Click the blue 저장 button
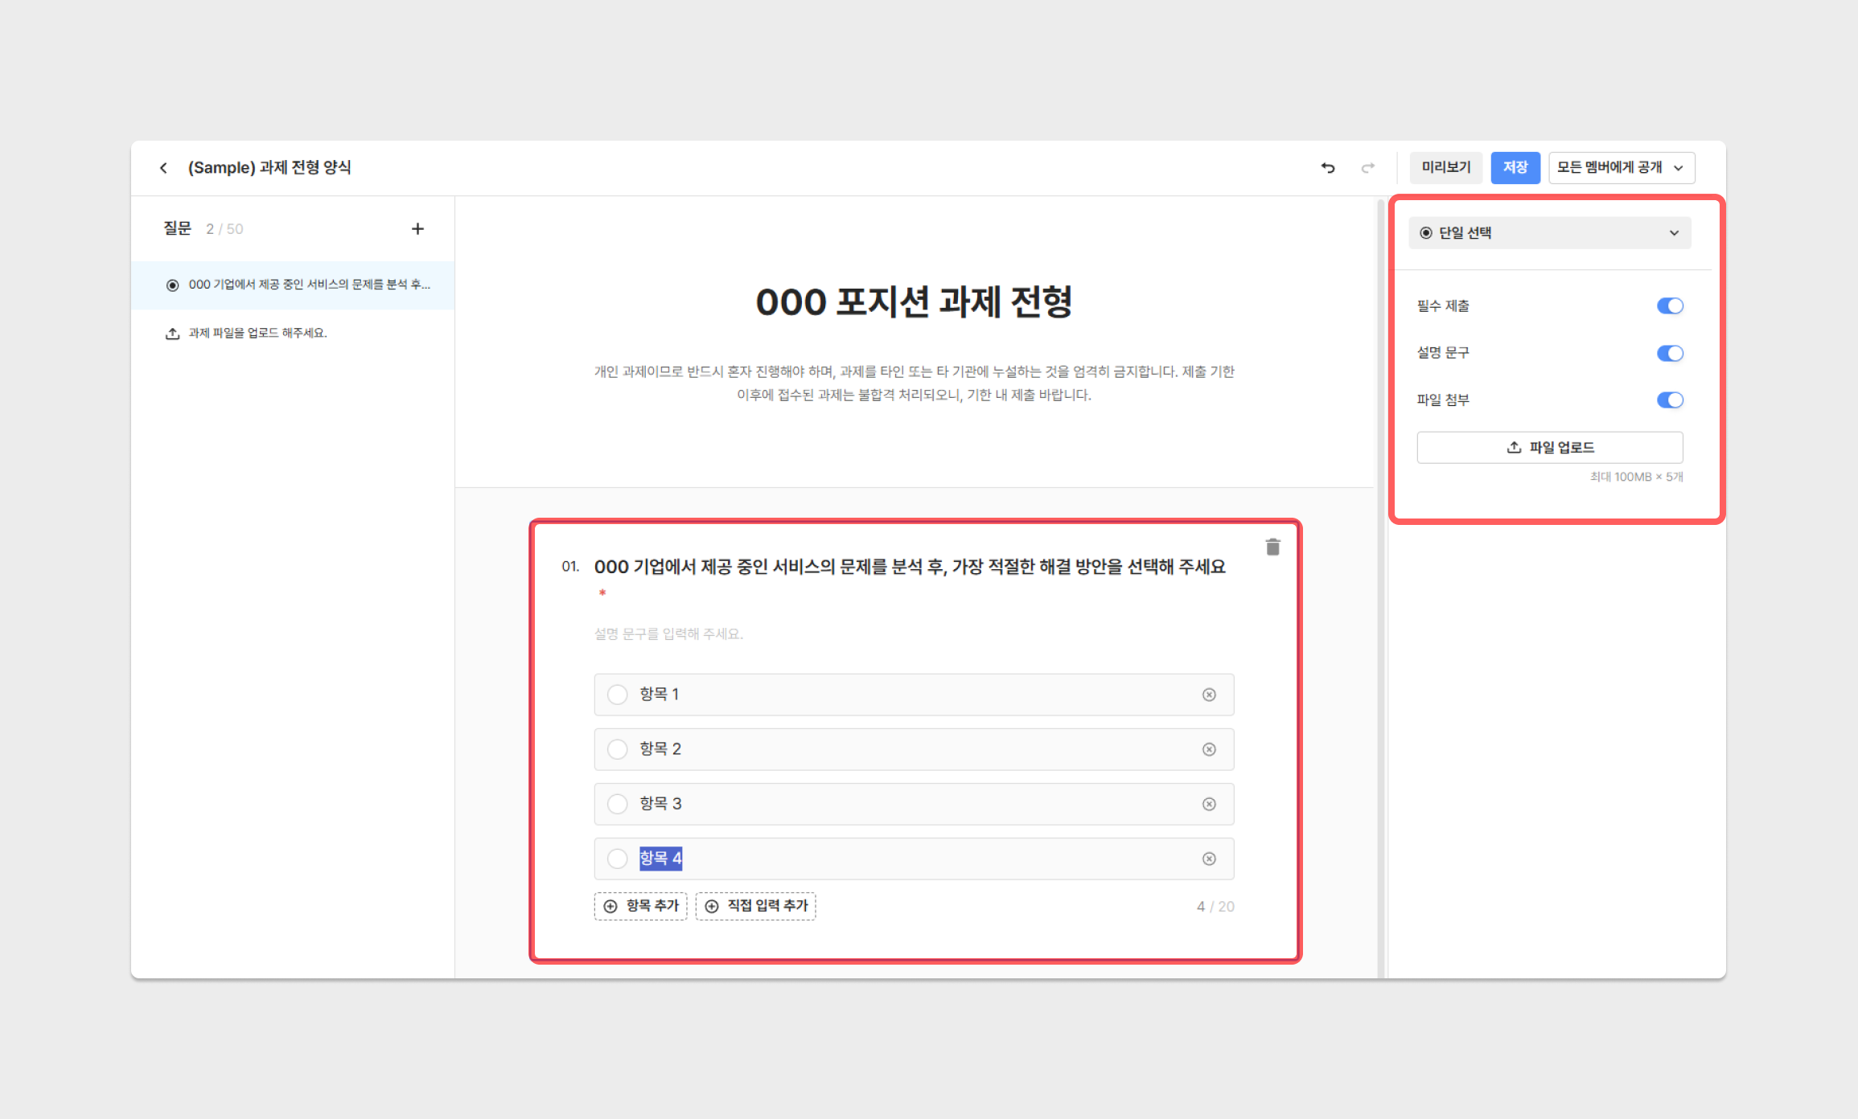The image size is (1858, 1119). tap(1515, 168)
